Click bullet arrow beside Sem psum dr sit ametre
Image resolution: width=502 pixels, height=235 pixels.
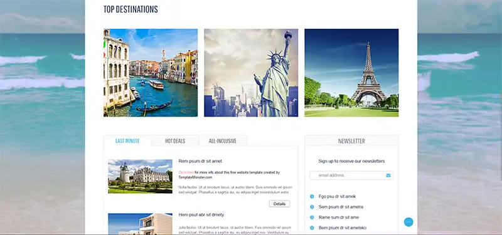click(312, 207)
